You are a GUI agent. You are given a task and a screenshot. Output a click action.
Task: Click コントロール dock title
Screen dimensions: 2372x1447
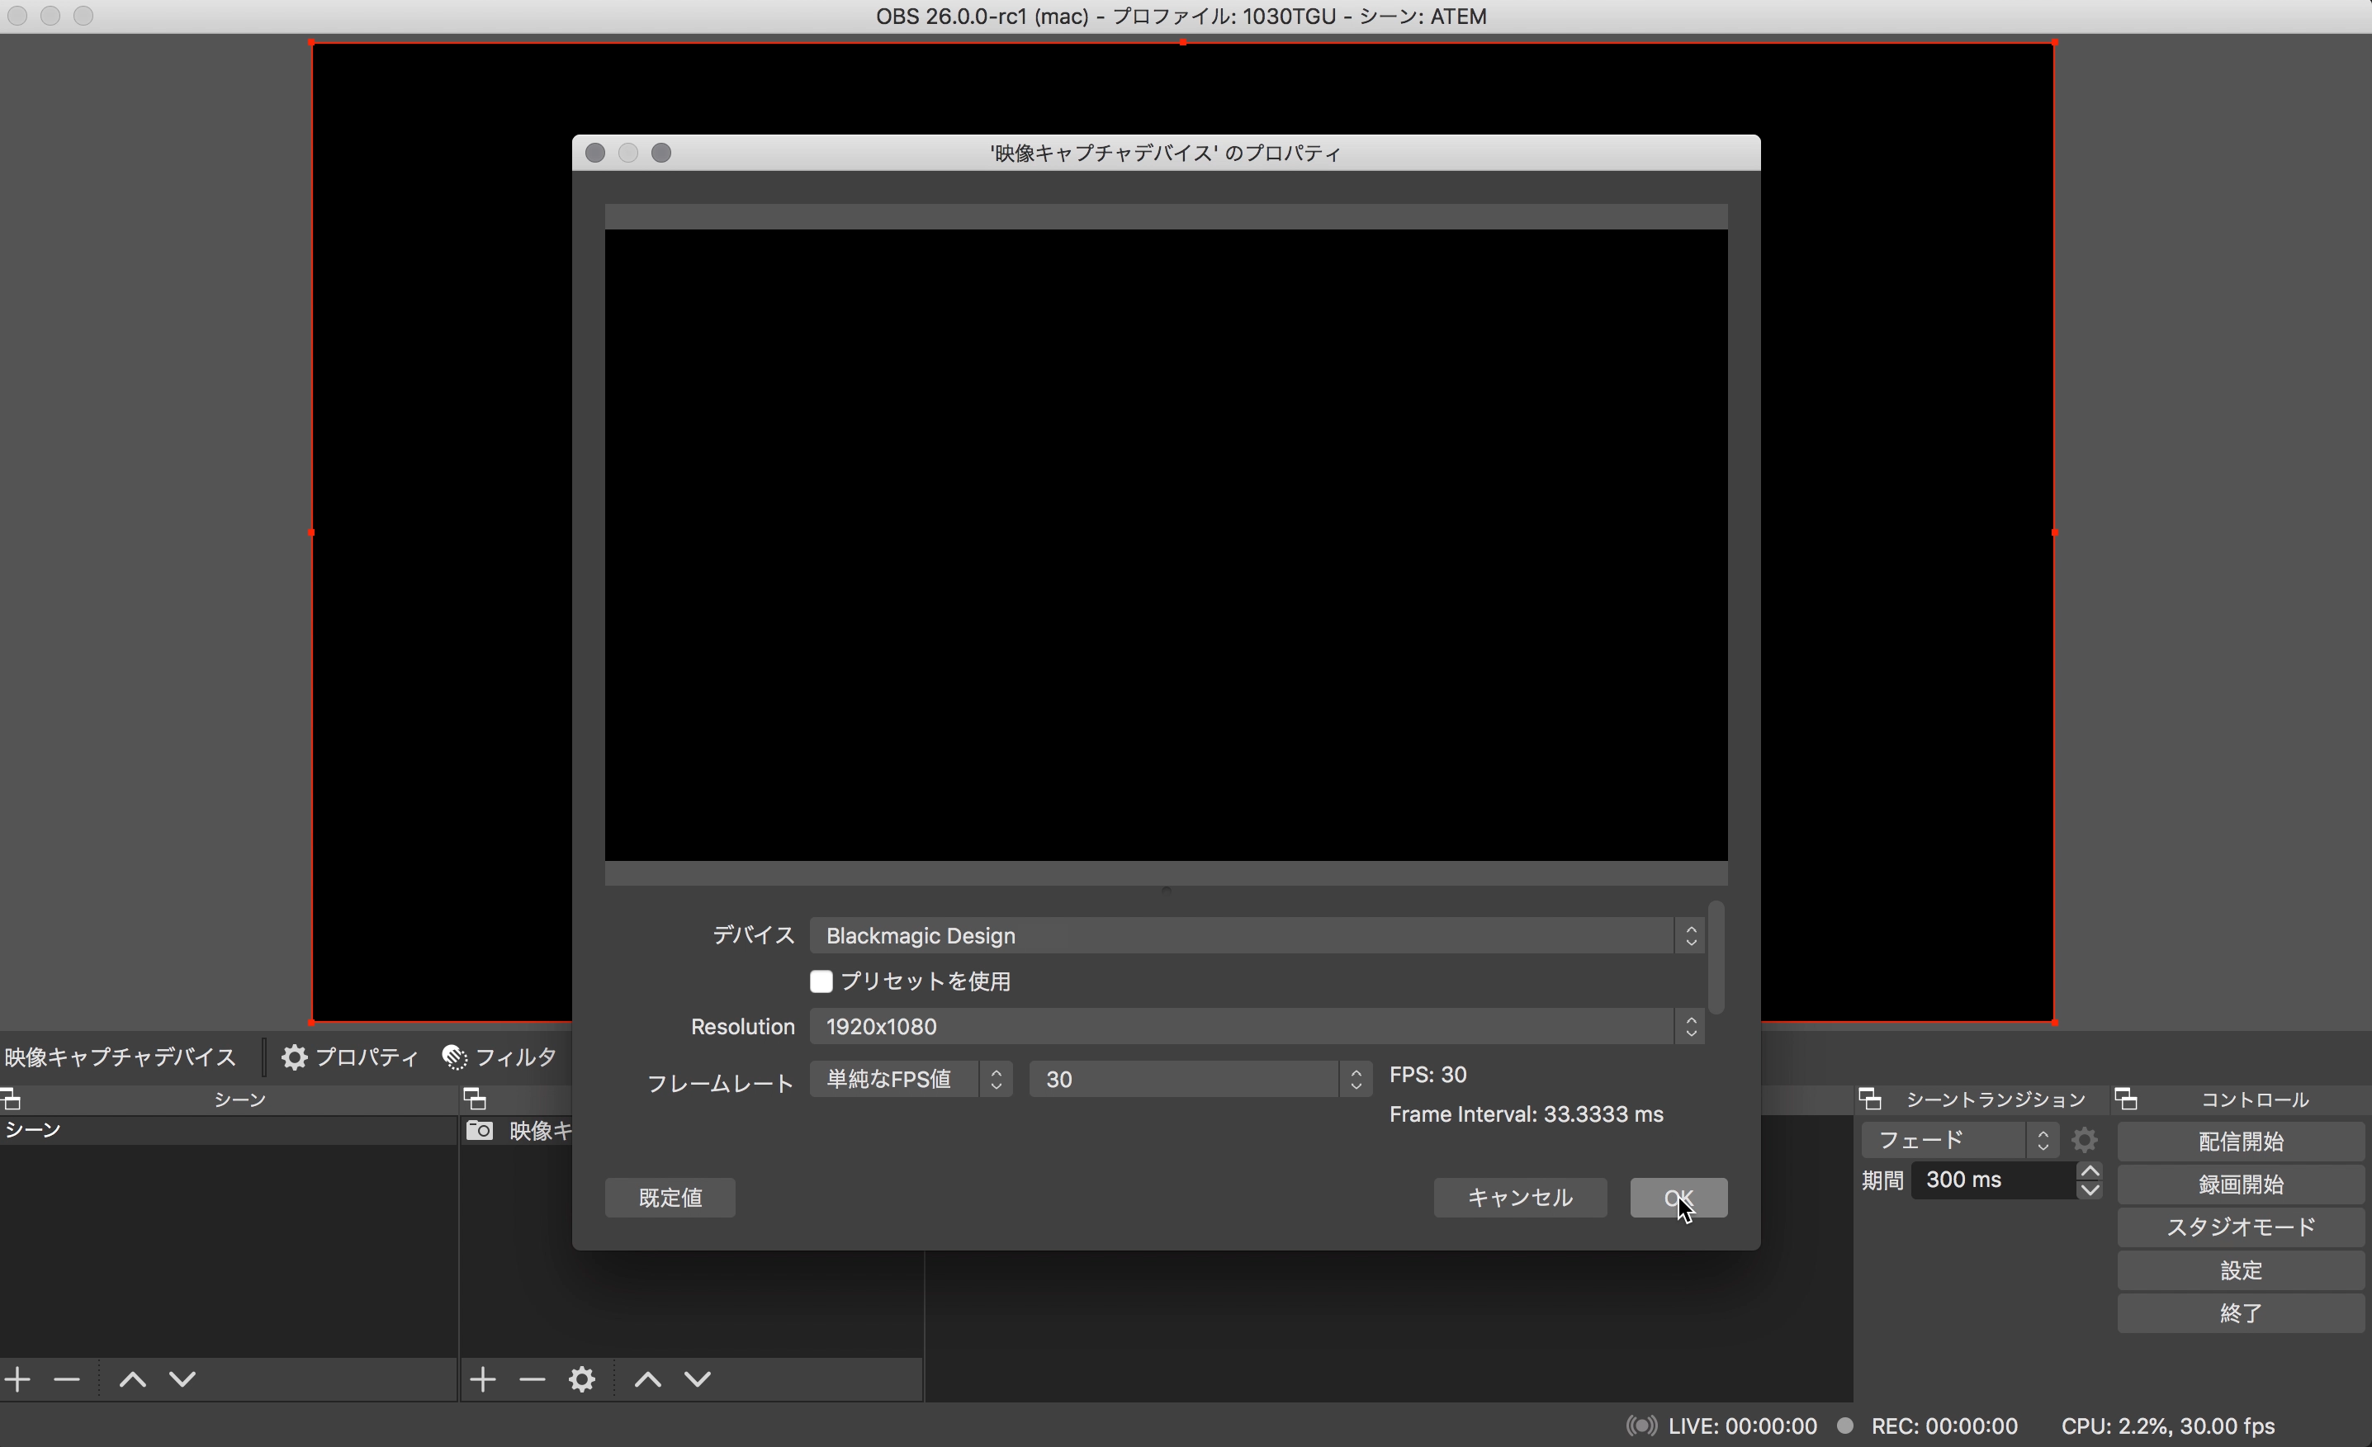tap(2255, 1099)
